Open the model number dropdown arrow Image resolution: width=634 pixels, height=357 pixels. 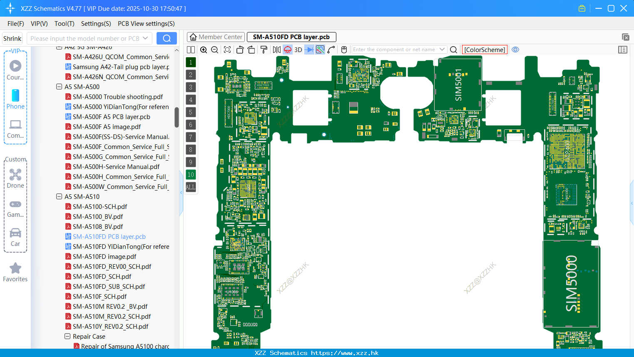pyautogui.click(x=145, y=38)
